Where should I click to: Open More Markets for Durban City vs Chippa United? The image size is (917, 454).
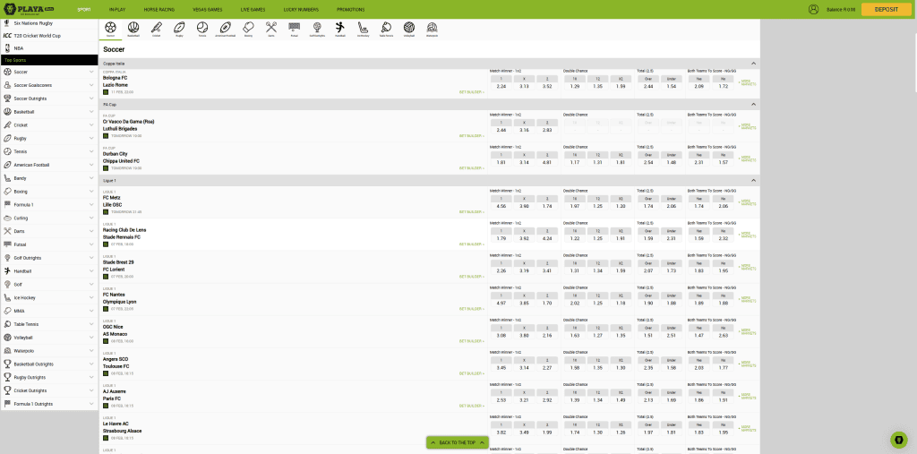click(x=748, y=158)
